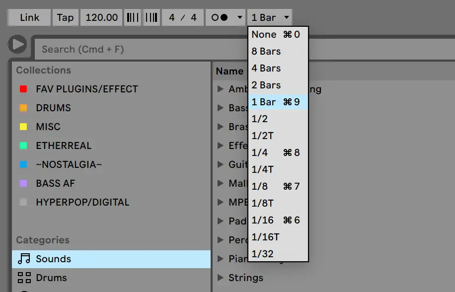The width and height of the screenshot is (455, 292).
Task: Open the ~NOSTALGIA~ collection
Action: (x=69, y=164)
